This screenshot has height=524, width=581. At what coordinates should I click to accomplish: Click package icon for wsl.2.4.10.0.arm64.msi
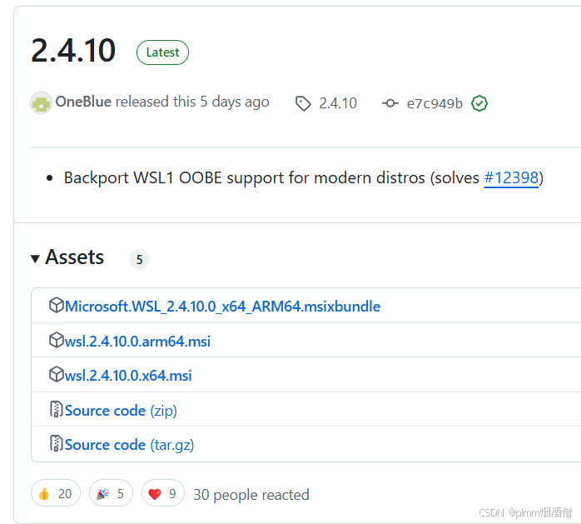tap(57, 340)
